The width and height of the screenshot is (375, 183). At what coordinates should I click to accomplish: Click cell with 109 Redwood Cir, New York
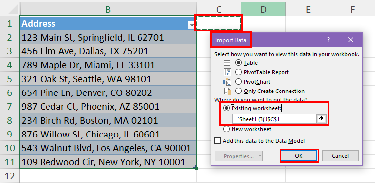coord(108,162)
